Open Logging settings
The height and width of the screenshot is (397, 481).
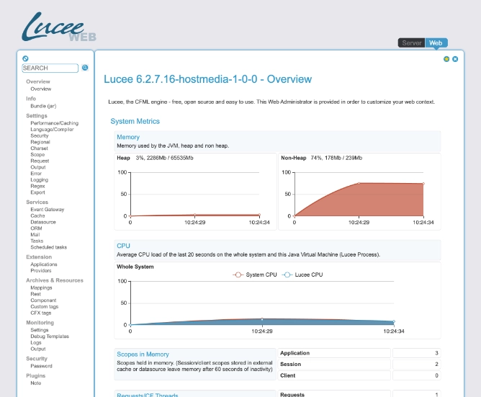pos(40,179)
